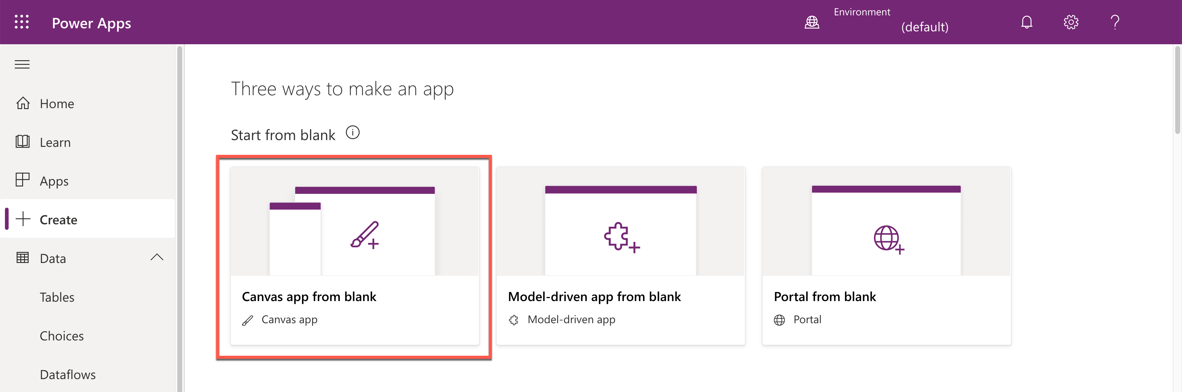
Task: Click the Create sidebar button
Action: pos(59,219)
